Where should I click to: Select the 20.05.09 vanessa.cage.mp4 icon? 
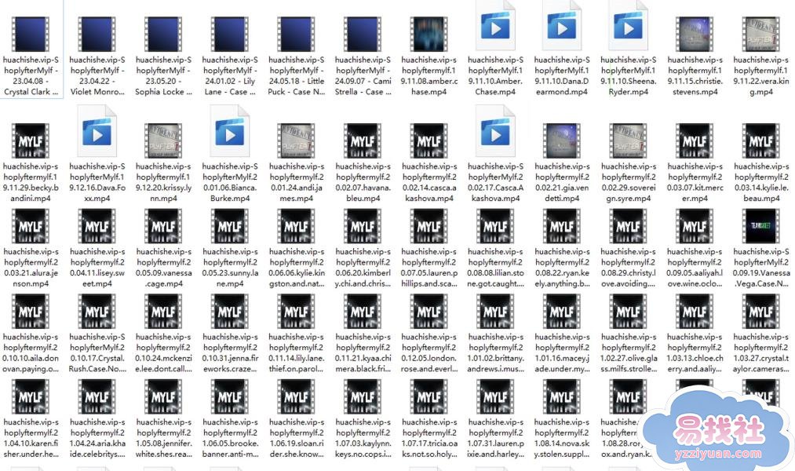coord(163,225)
